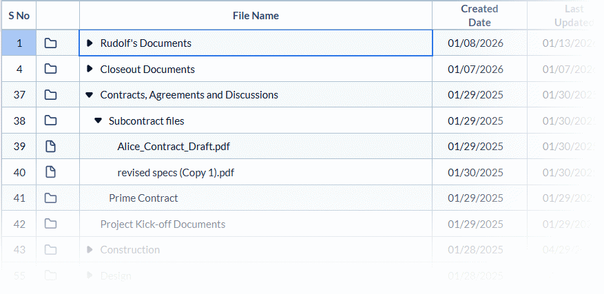Image resolution: width=604 pixels, height=294 pixels.
Task: Click the S No column header
Action: [19, 16]
